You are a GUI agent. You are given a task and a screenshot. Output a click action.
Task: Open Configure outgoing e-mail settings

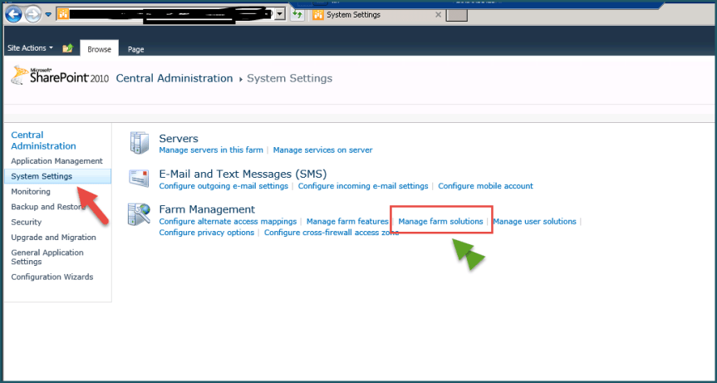pyautogui.click(x=223, y=186)
